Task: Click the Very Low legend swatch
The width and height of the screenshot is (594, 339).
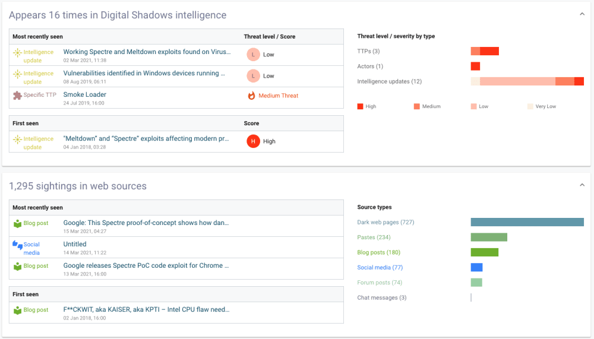Action: point(530,106)
